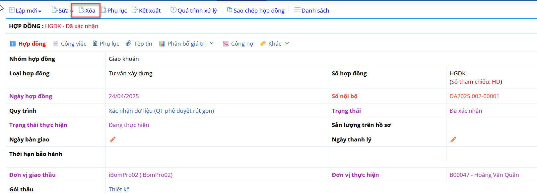Expand the Phân bổ giá trị chevron
This screenshot has height=194, width=537.
point(212,43)
